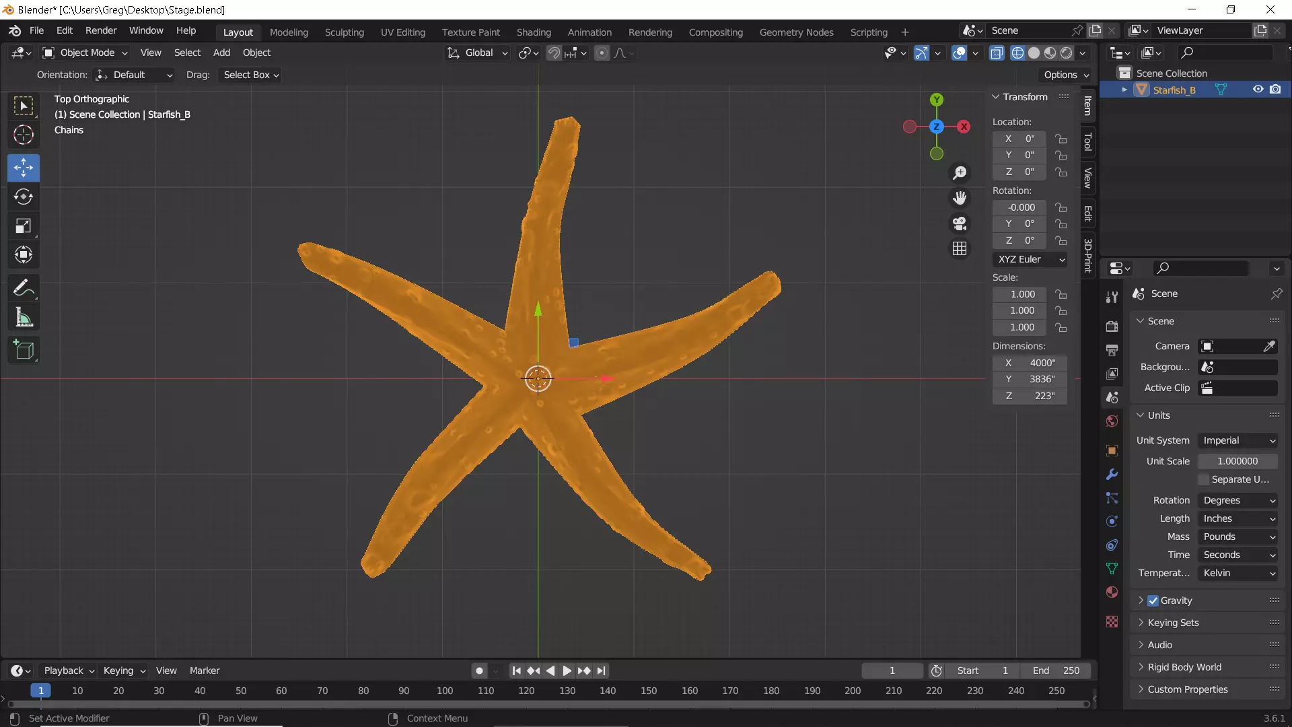Open the Render menu
This screenshot has height=727, width=1292.
pos(101,30)
